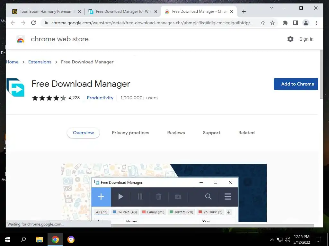The width and height of the screenshot is (329, 246).
Task: Open the Reviews tab
Action: pos(176,133)
